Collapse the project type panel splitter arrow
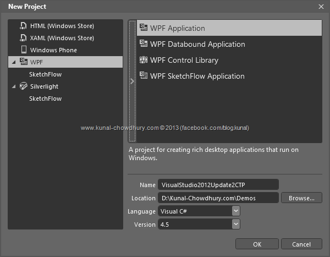Image resolution: width=330 pixels, height=257 pixels. tap(132, 81)
